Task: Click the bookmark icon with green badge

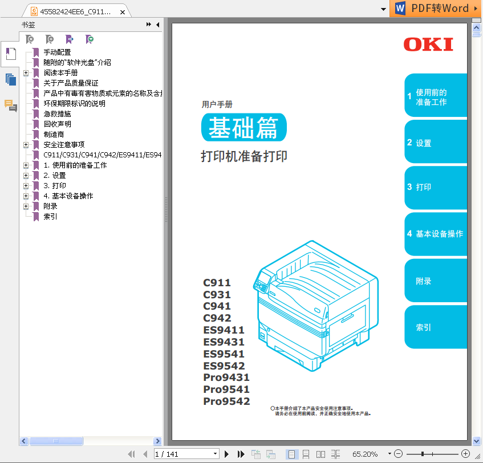Action: tap(90, 39)
